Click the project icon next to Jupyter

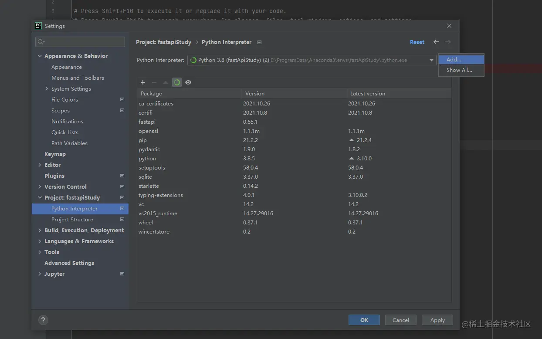click(x=122, y=274)
